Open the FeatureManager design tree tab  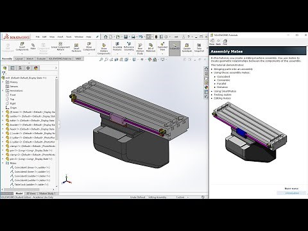(4, 68)
